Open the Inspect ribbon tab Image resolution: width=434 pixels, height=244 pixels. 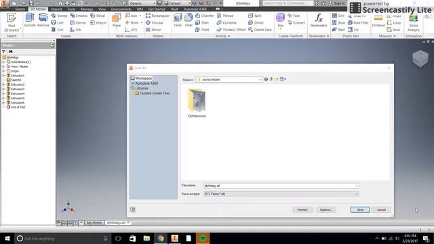pyautogui.click(x=56, y=9)
